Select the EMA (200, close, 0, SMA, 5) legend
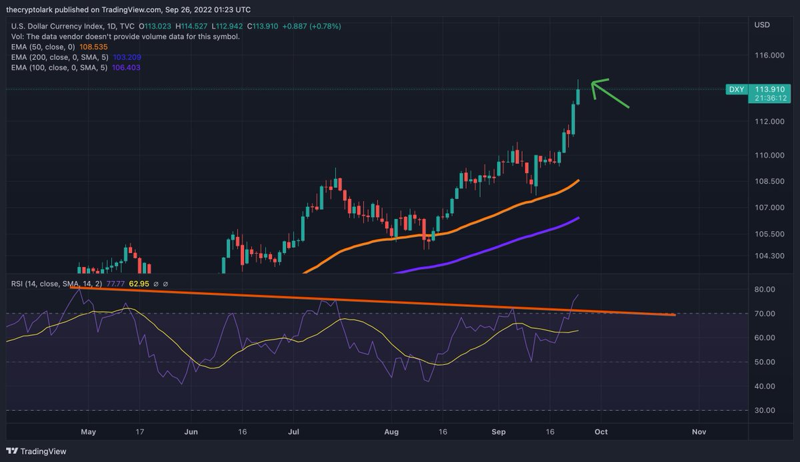 pos(59,58)
